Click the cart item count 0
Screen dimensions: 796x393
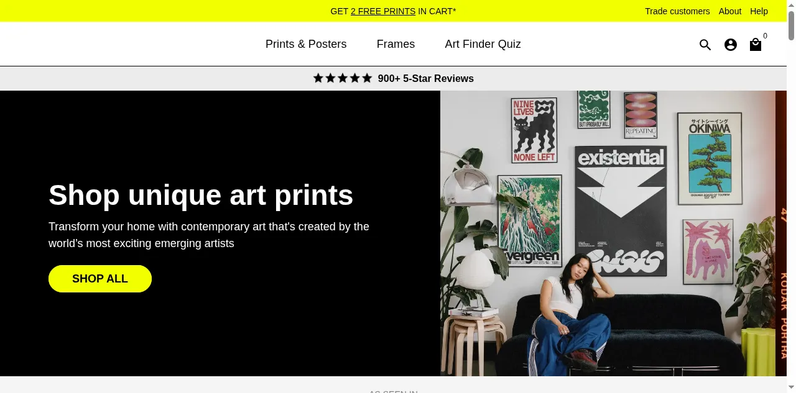tap(765, 36)
